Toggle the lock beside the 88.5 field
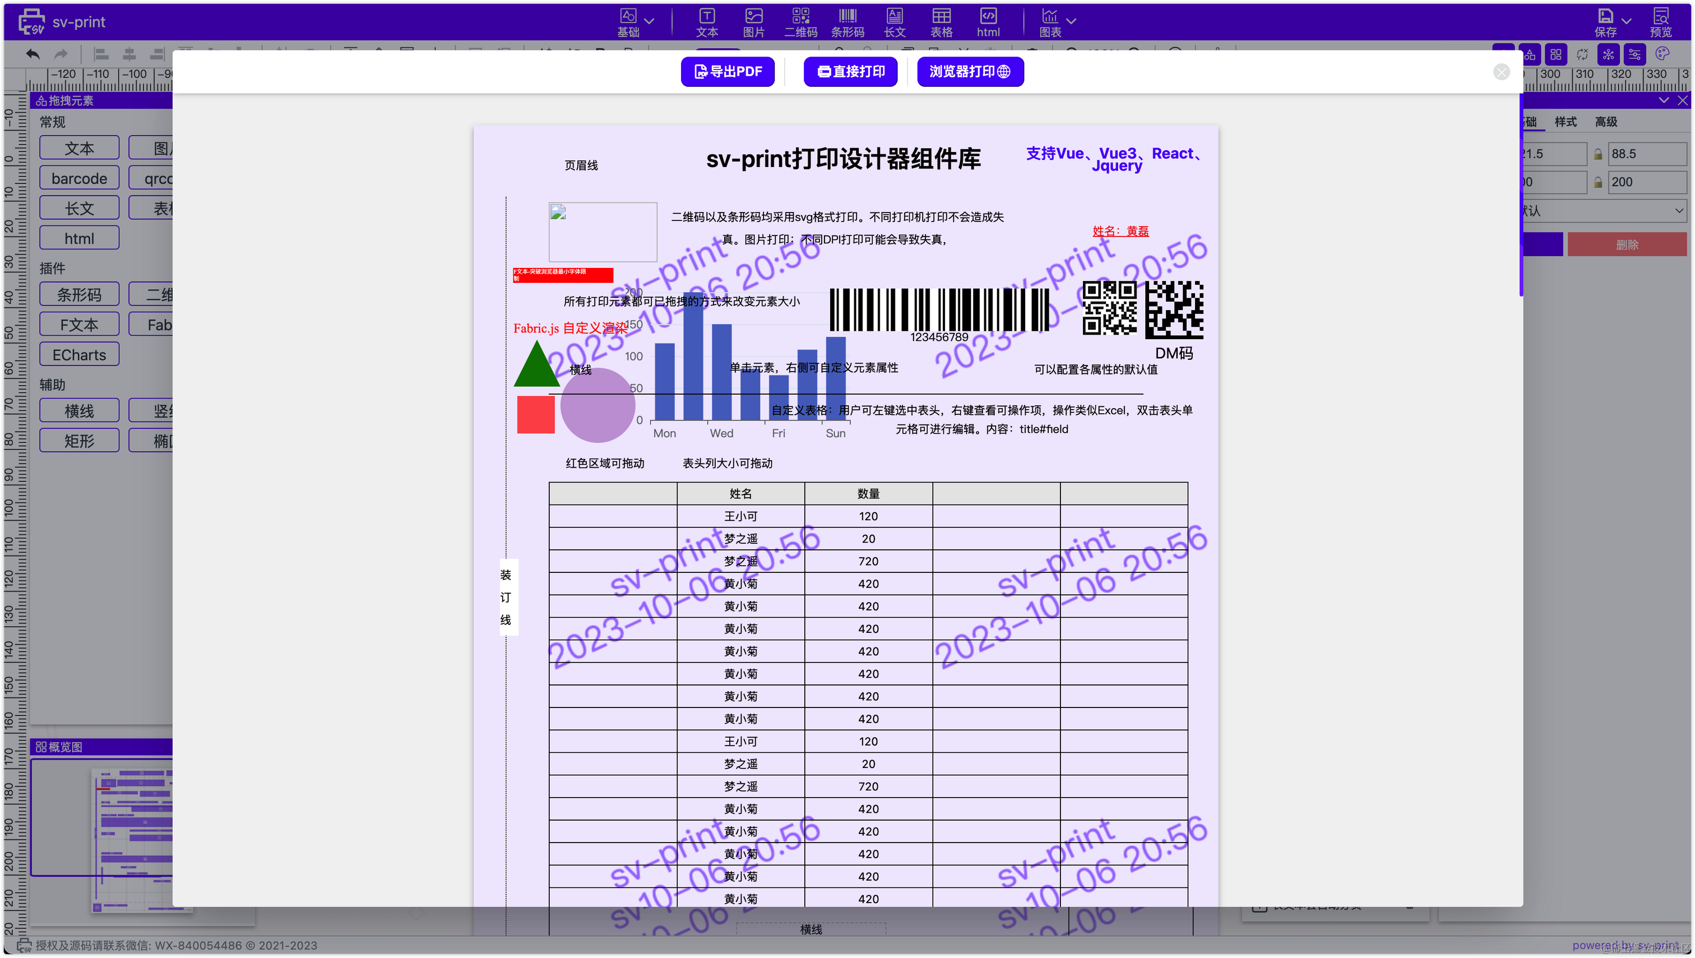Viewport: 1695px width, 958px height. pyautogui.click(x=1597, y=154)
